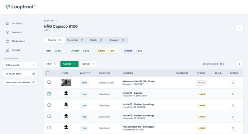Click the book icon on Intern ombruksveileder

point(34,83)
